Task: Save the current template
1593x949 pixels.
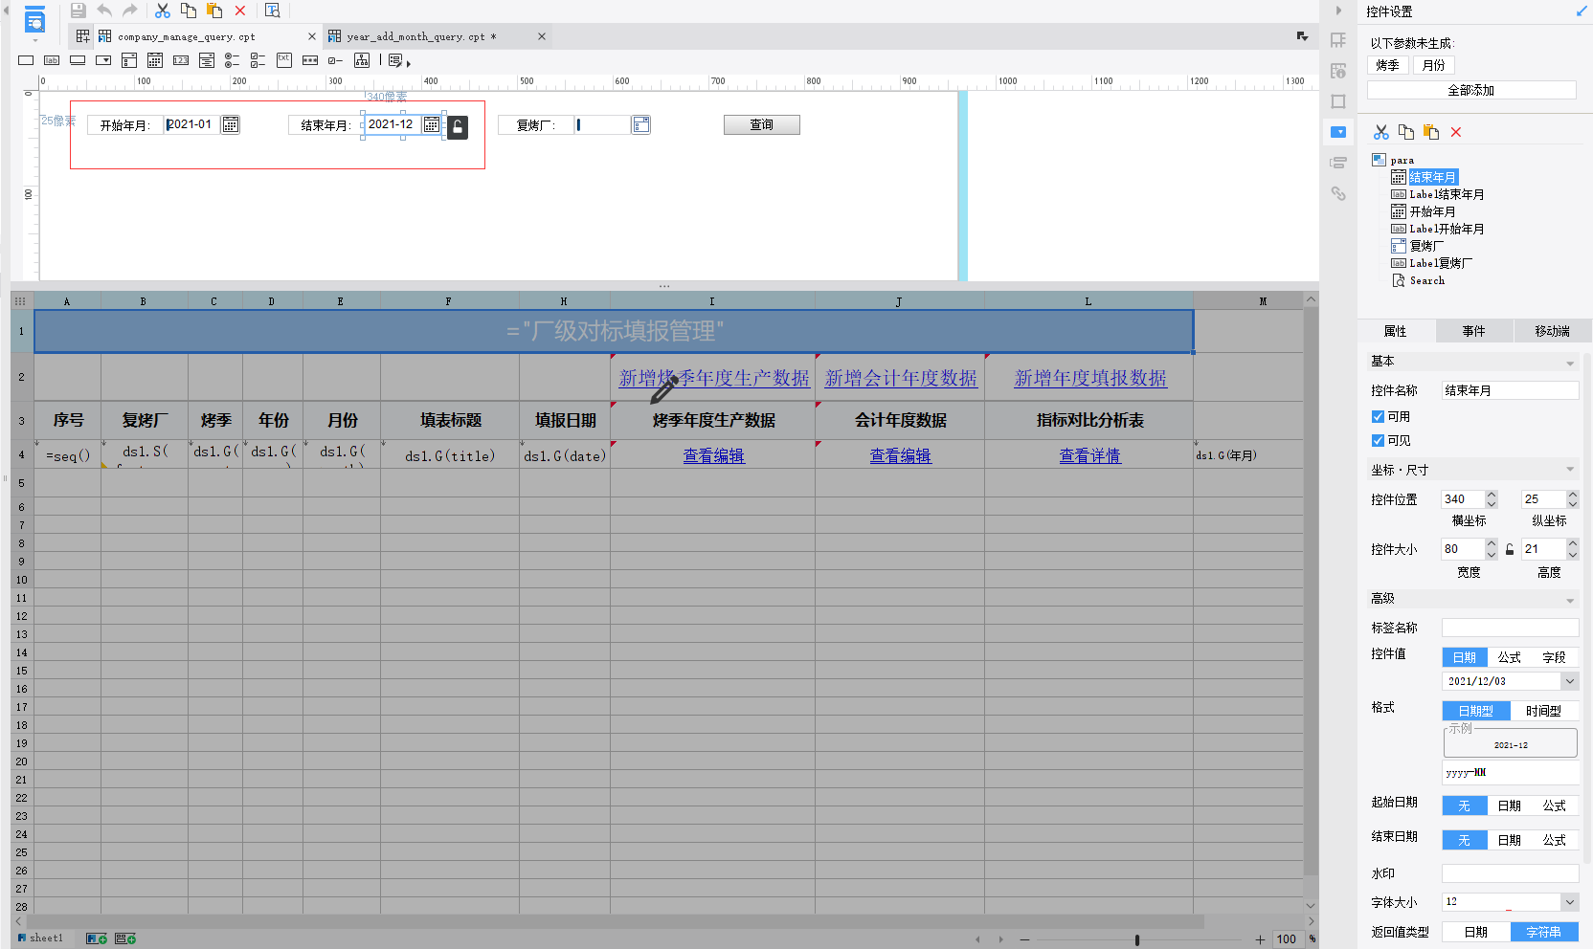Action: tap(79, 11)
